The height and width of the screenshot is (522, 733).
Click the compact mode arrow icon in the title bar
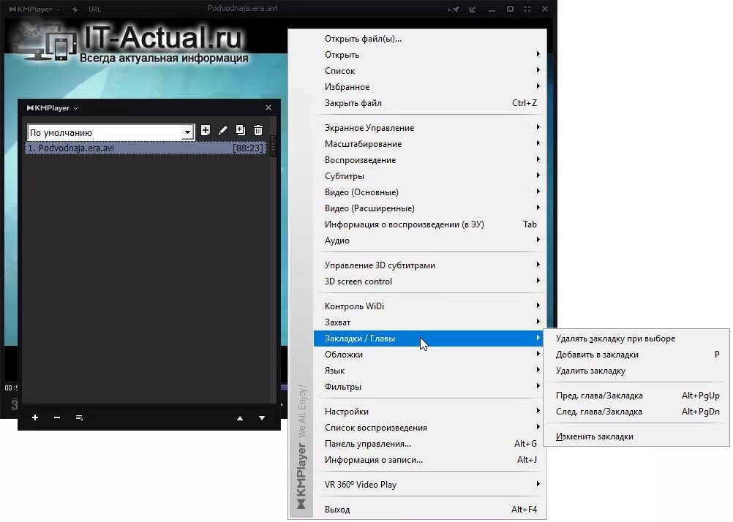pyautogui.click(x=473, y=9)
